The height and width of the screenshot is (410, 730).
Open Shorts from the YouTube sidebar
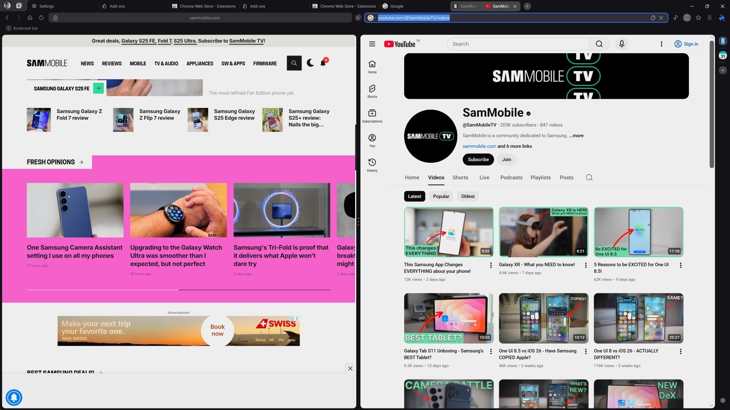pyautogui.click(x=372, y=91)
